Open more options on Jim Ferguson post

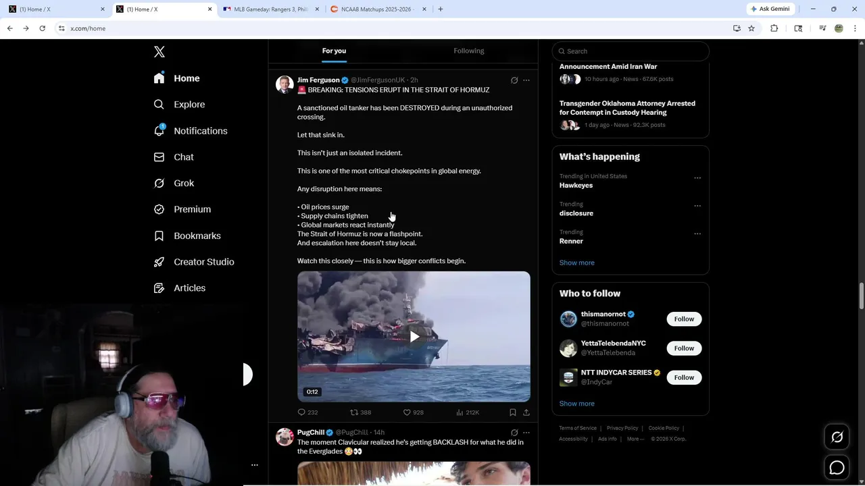pyautogui.click(x=526, y=80)
